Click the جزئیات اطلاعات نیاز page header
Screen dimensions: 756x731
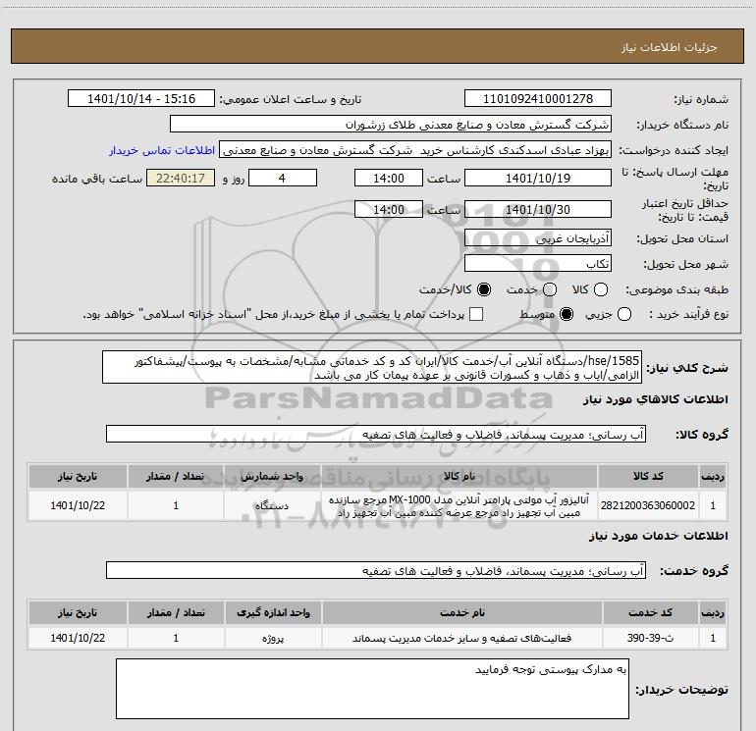pyautogui.click(x=377, y=47)
